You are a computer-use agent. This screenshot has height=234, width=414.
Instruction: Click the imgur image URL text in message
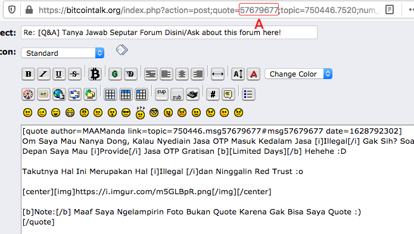(144, 192)
